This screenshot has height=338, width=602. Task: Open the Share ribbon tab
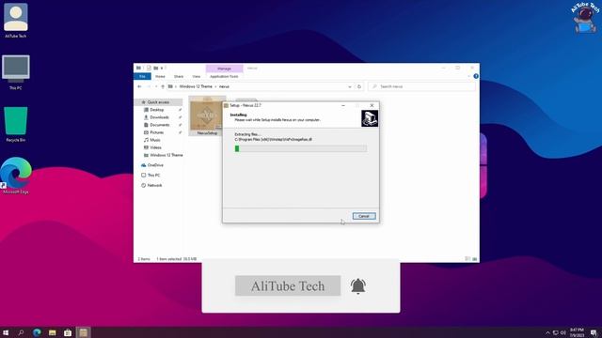179,76
